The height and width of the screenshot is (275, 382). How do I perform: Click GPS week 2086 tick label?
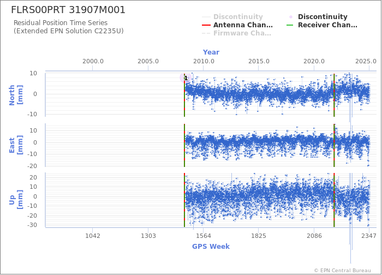pyautogui.click(x=314, y=236)
